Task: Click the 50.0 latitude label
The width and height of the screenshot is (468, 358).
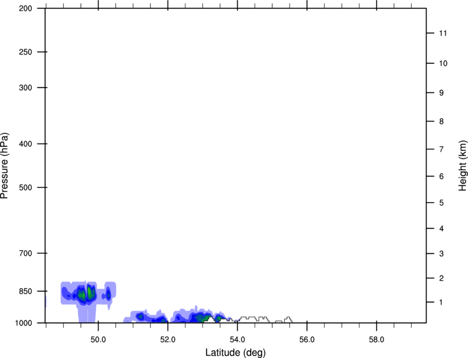Action: point(98,340)
